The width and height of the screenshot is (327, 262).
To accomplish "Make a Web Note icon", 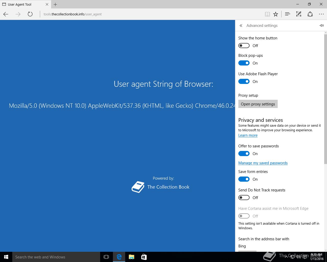I will (299, 14).
